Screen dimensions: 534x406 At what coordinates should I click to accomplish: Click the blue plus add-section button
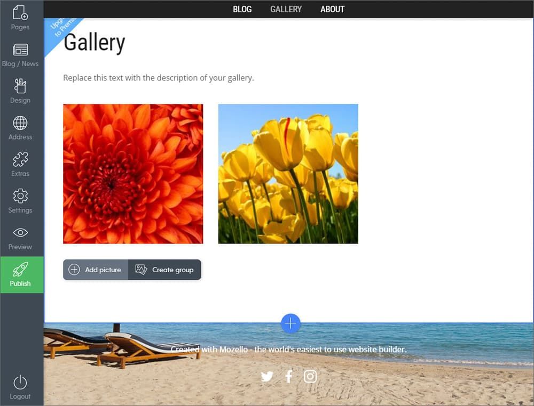(x=290, y=323)
